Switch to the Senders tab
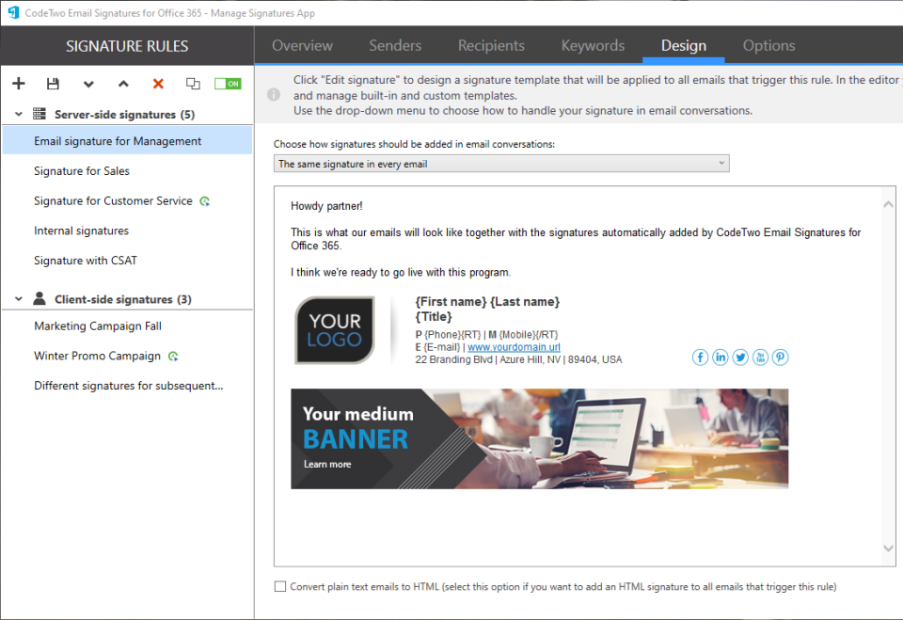The width and height of the screenshot is (903, 620). coord(395,45)
